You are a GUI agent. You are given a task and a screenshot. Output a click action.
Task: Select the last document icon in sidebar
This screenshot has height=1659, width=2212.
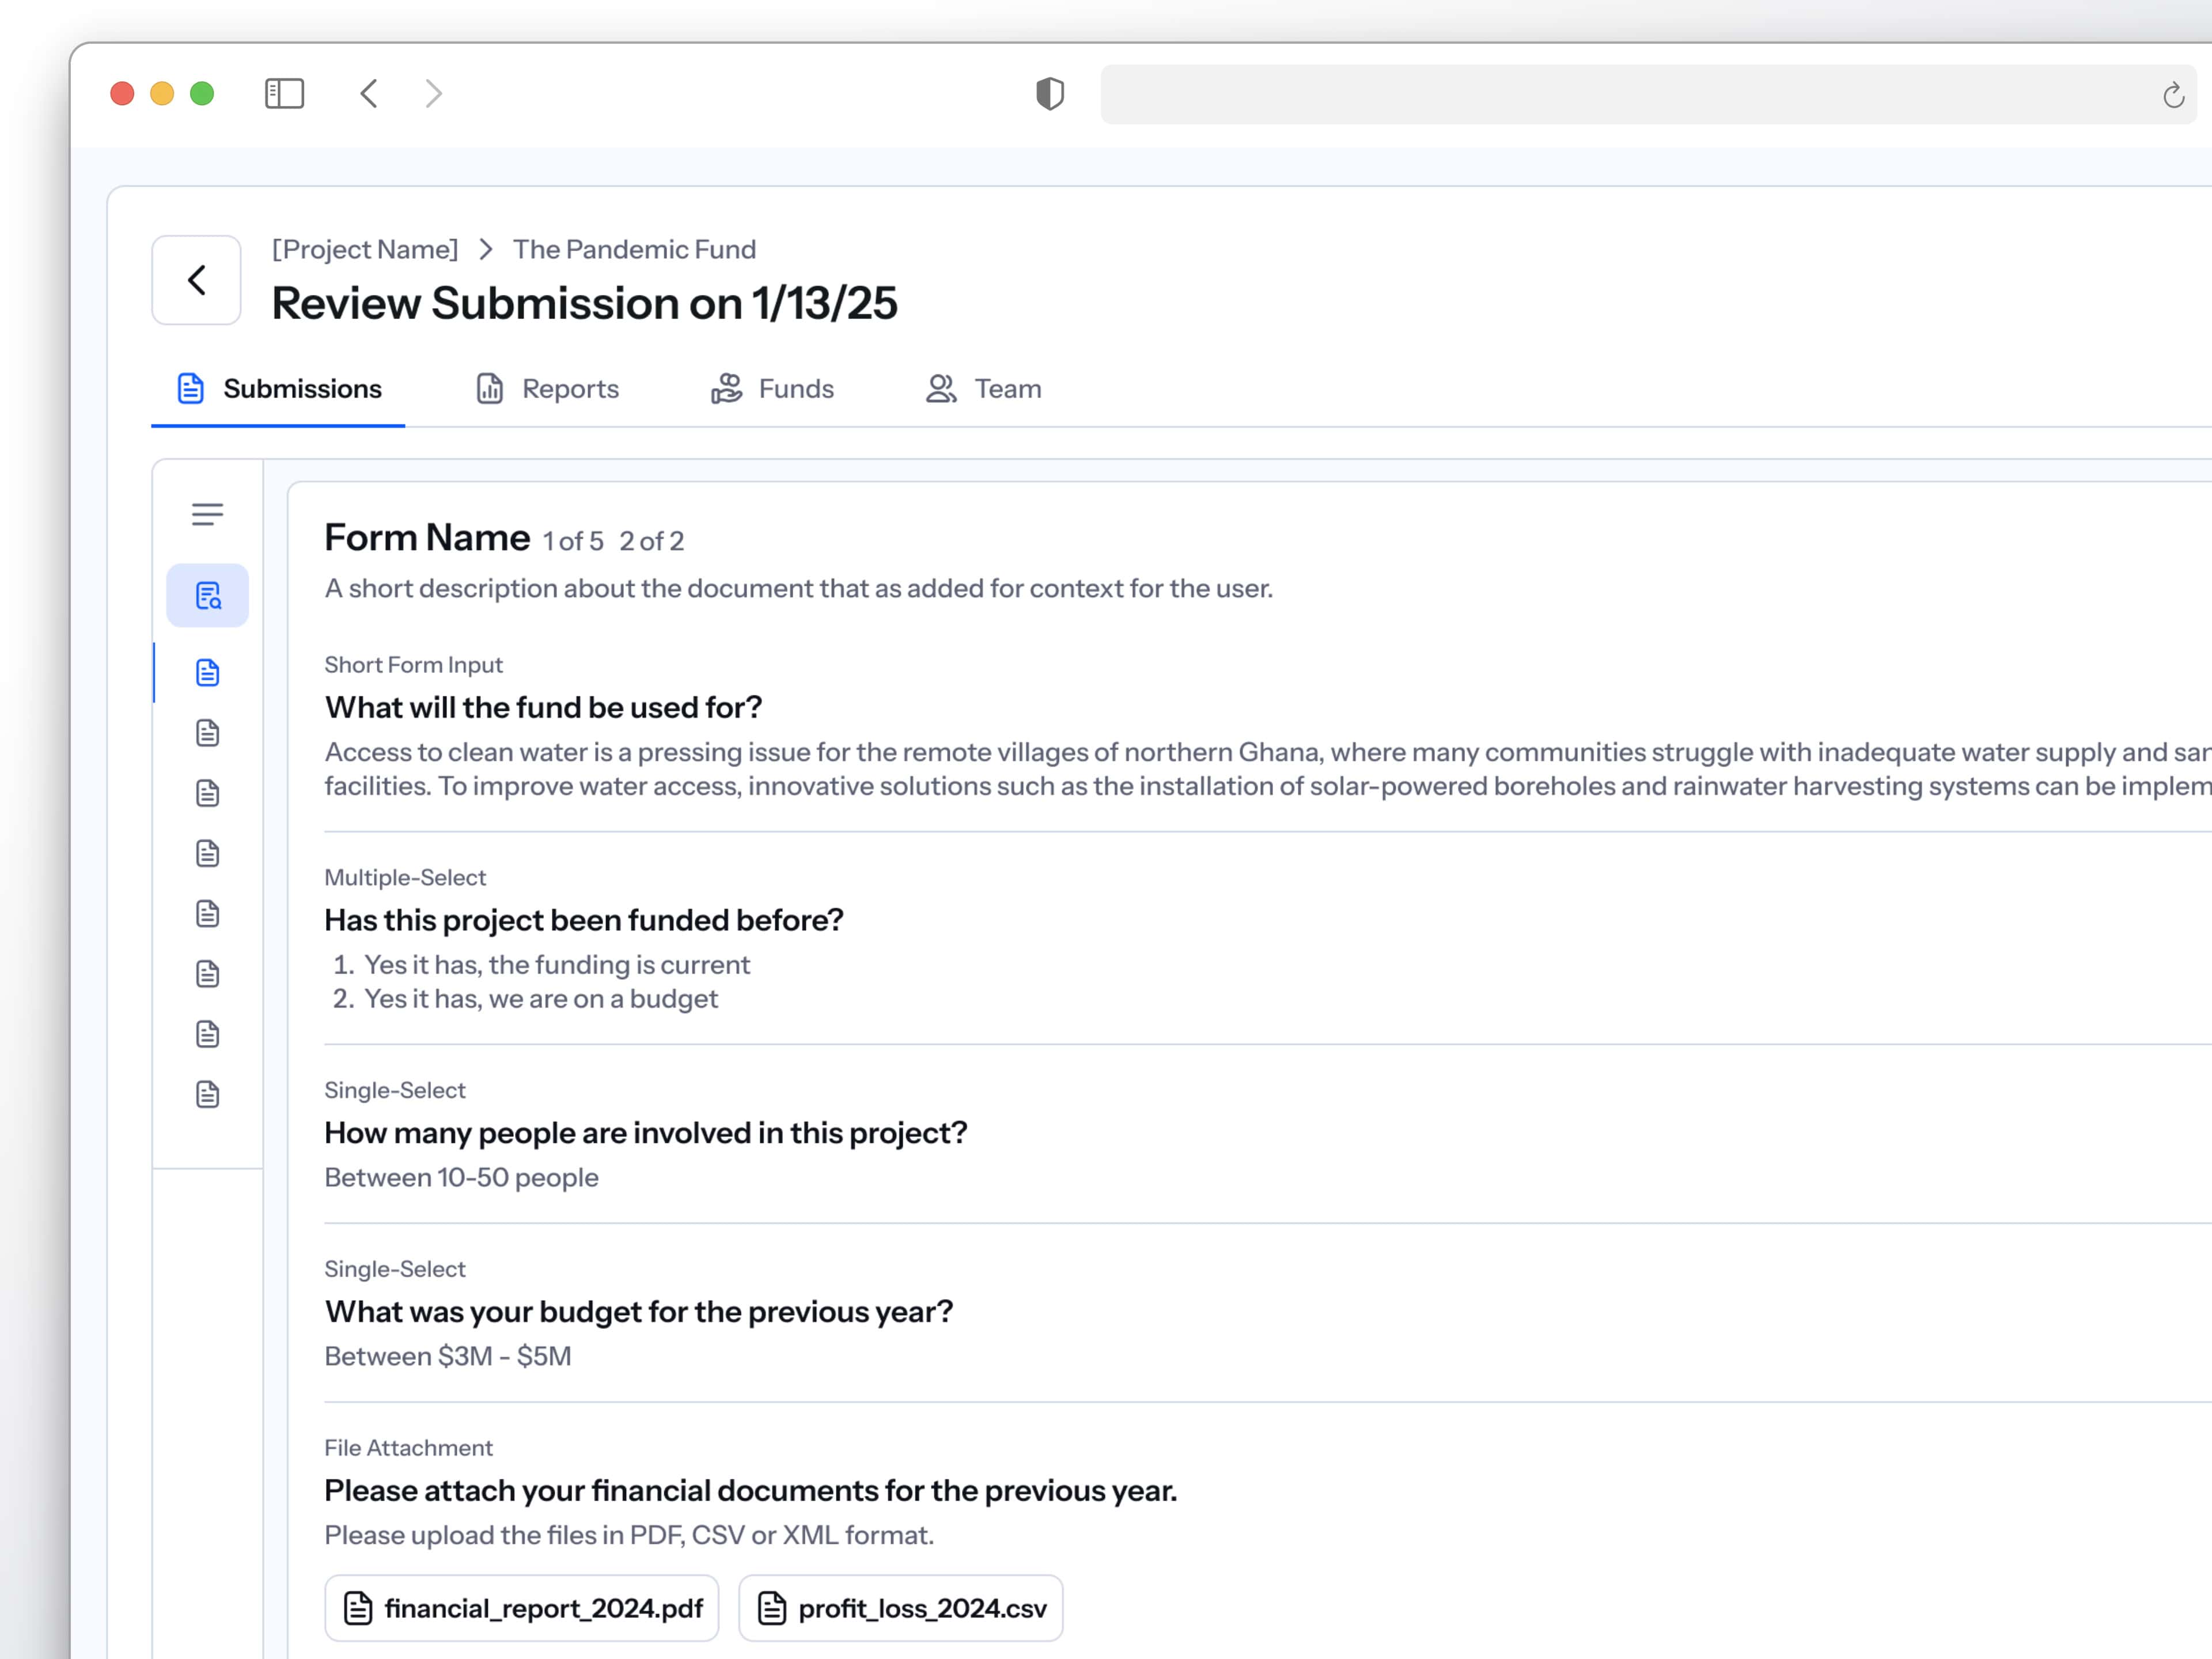(x=207, y=1094)
